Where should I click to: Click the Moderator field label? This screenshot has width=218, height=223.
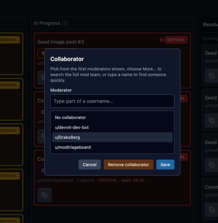pyautogui.click(x=61, y=90)
